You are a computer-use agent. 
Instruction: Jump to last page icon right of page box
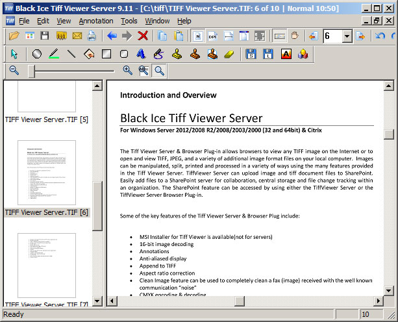click(360, 36)
